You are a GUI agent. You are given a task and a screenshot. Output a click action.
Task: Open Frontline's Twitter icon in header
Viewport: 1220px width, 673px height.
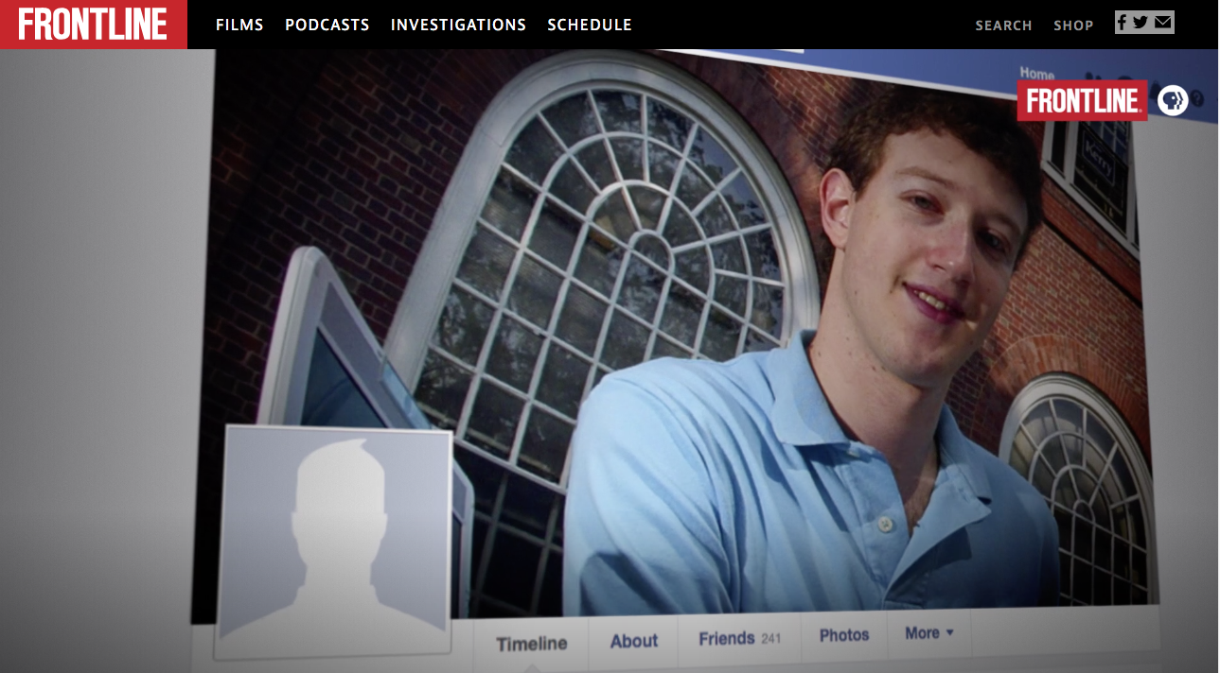click(x=1140, y=23)
